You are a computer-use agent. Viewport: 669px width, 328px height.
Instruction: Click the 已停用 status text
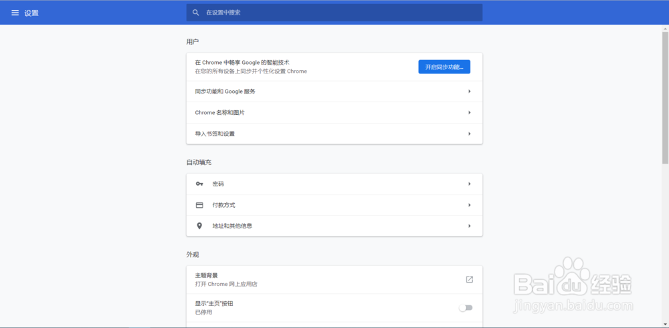(203, 312)
